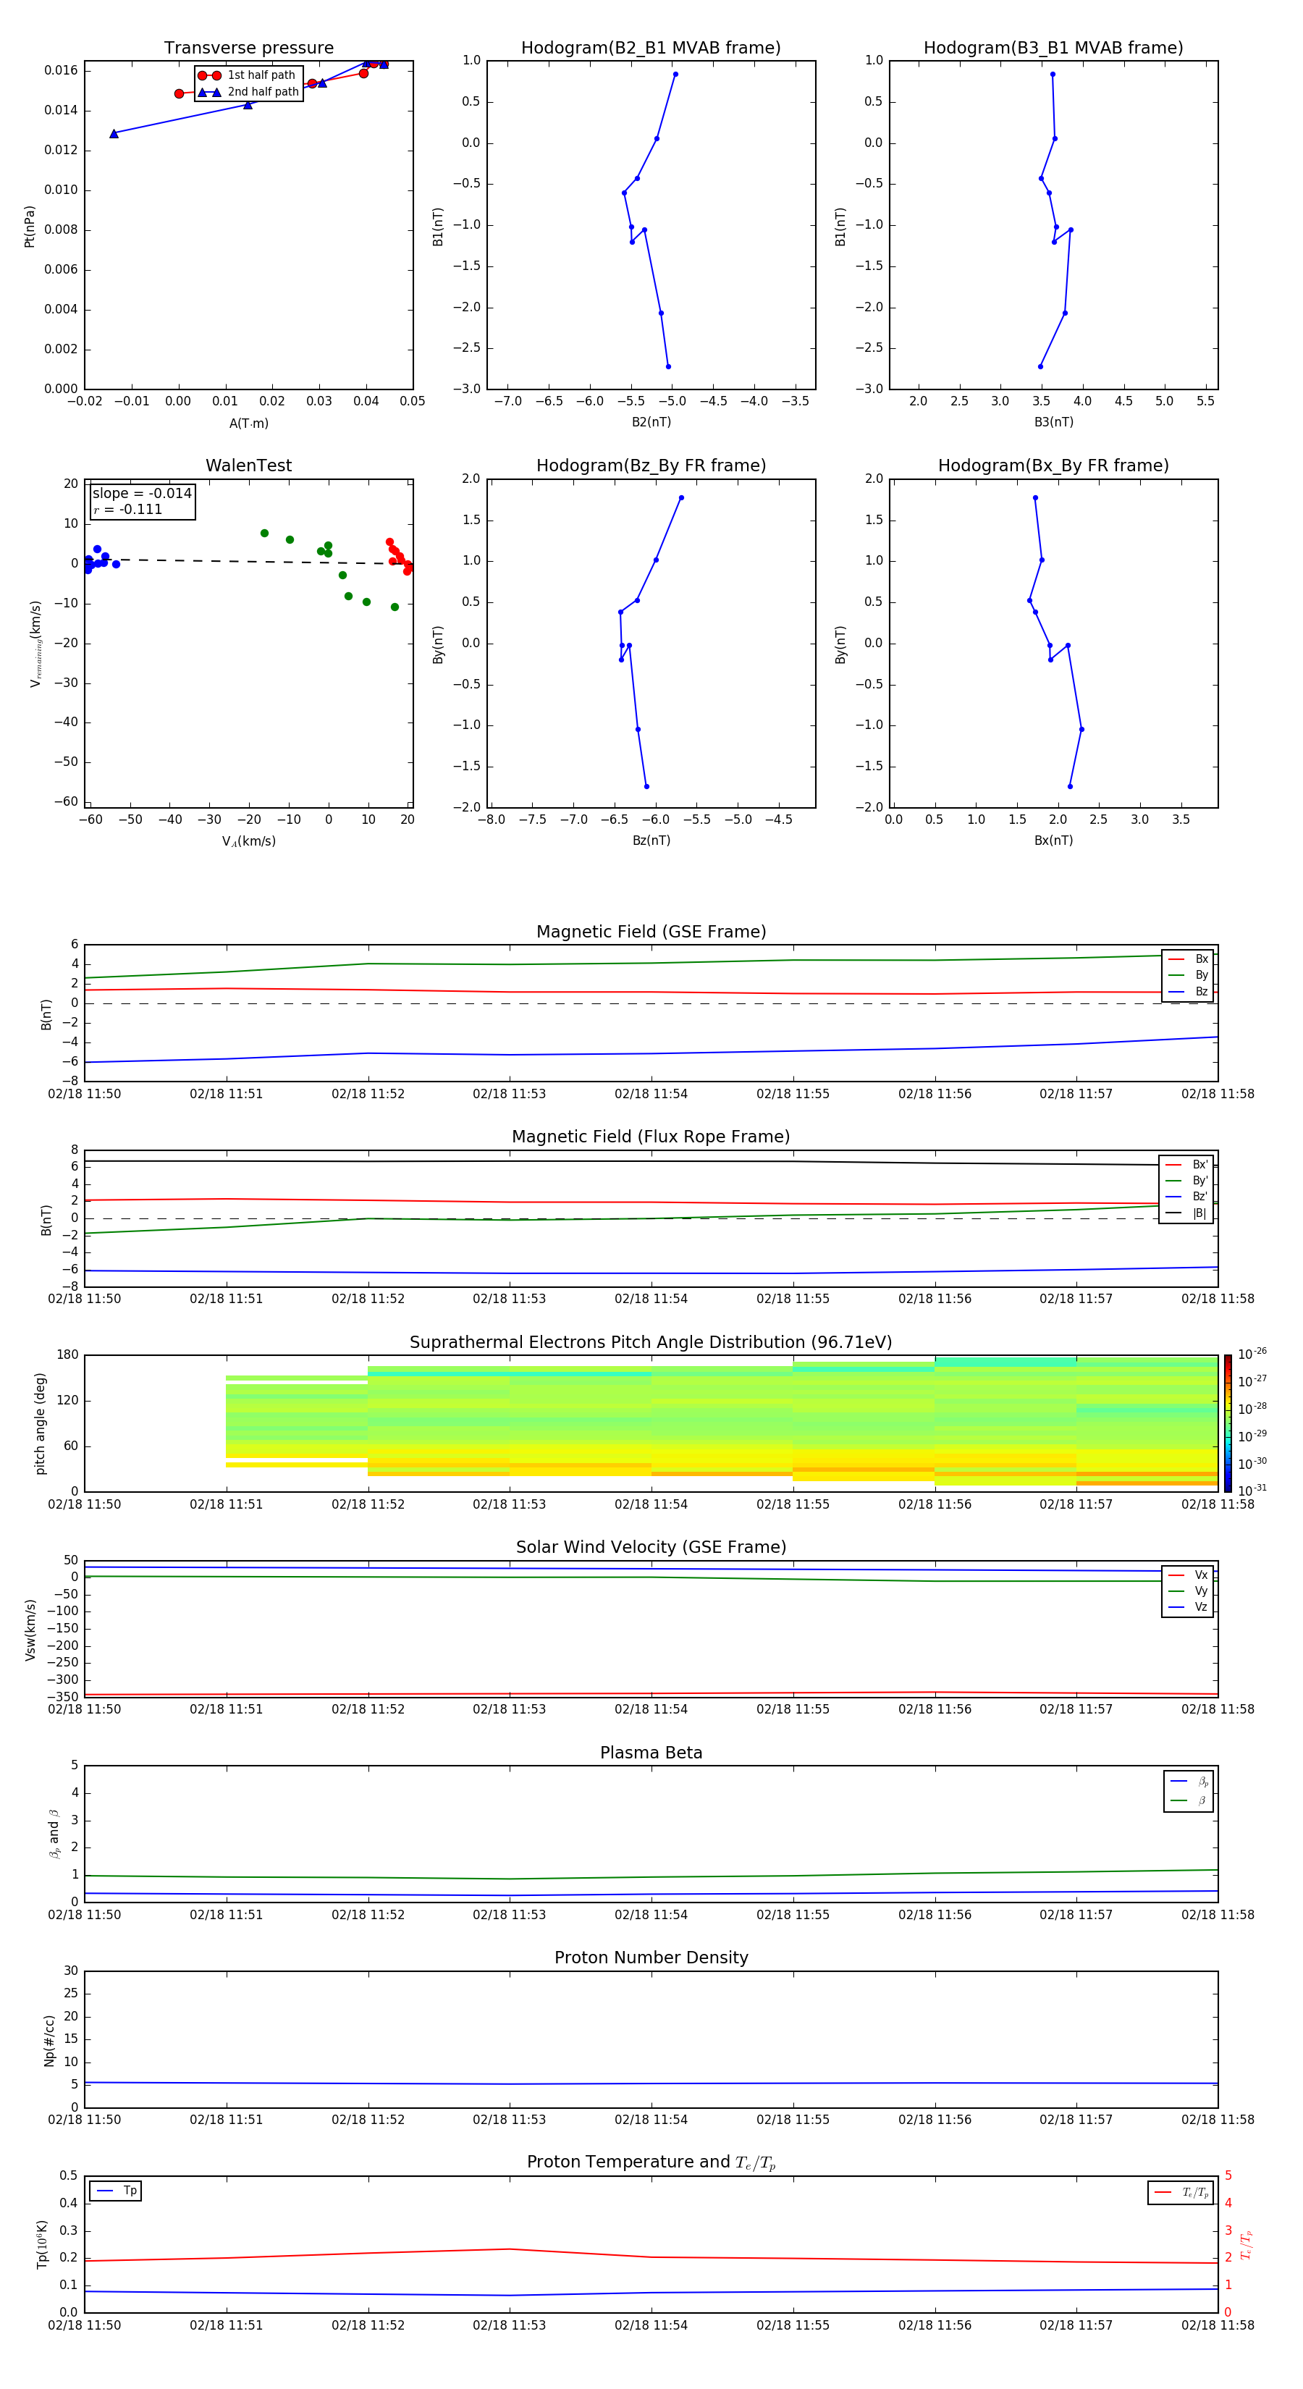
Task: Click the pitch angle color bar
Action: [1228, 1423]
